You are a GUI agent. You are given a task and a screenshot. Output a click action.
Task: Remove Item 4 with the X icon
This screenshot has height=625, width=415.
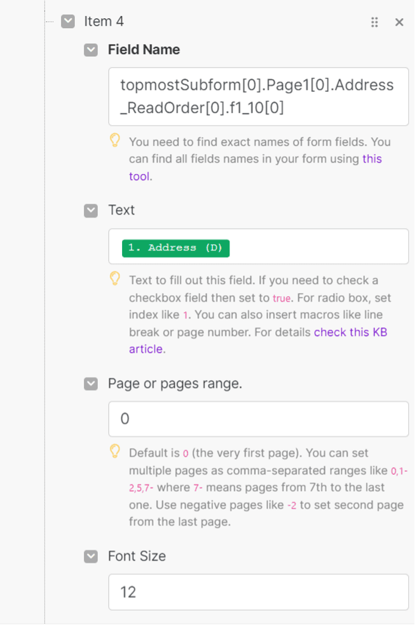[x=399, y=22]
